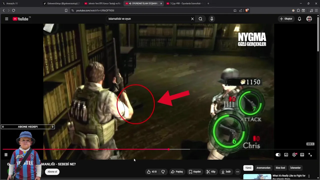Switch to theater mode

(302, 155)
